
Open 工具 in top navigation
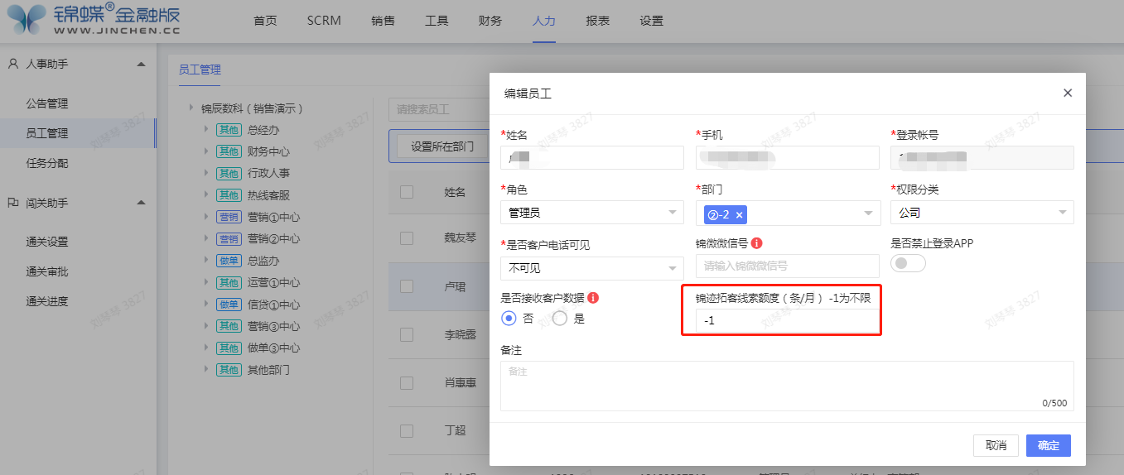click(x=437, y=21)
